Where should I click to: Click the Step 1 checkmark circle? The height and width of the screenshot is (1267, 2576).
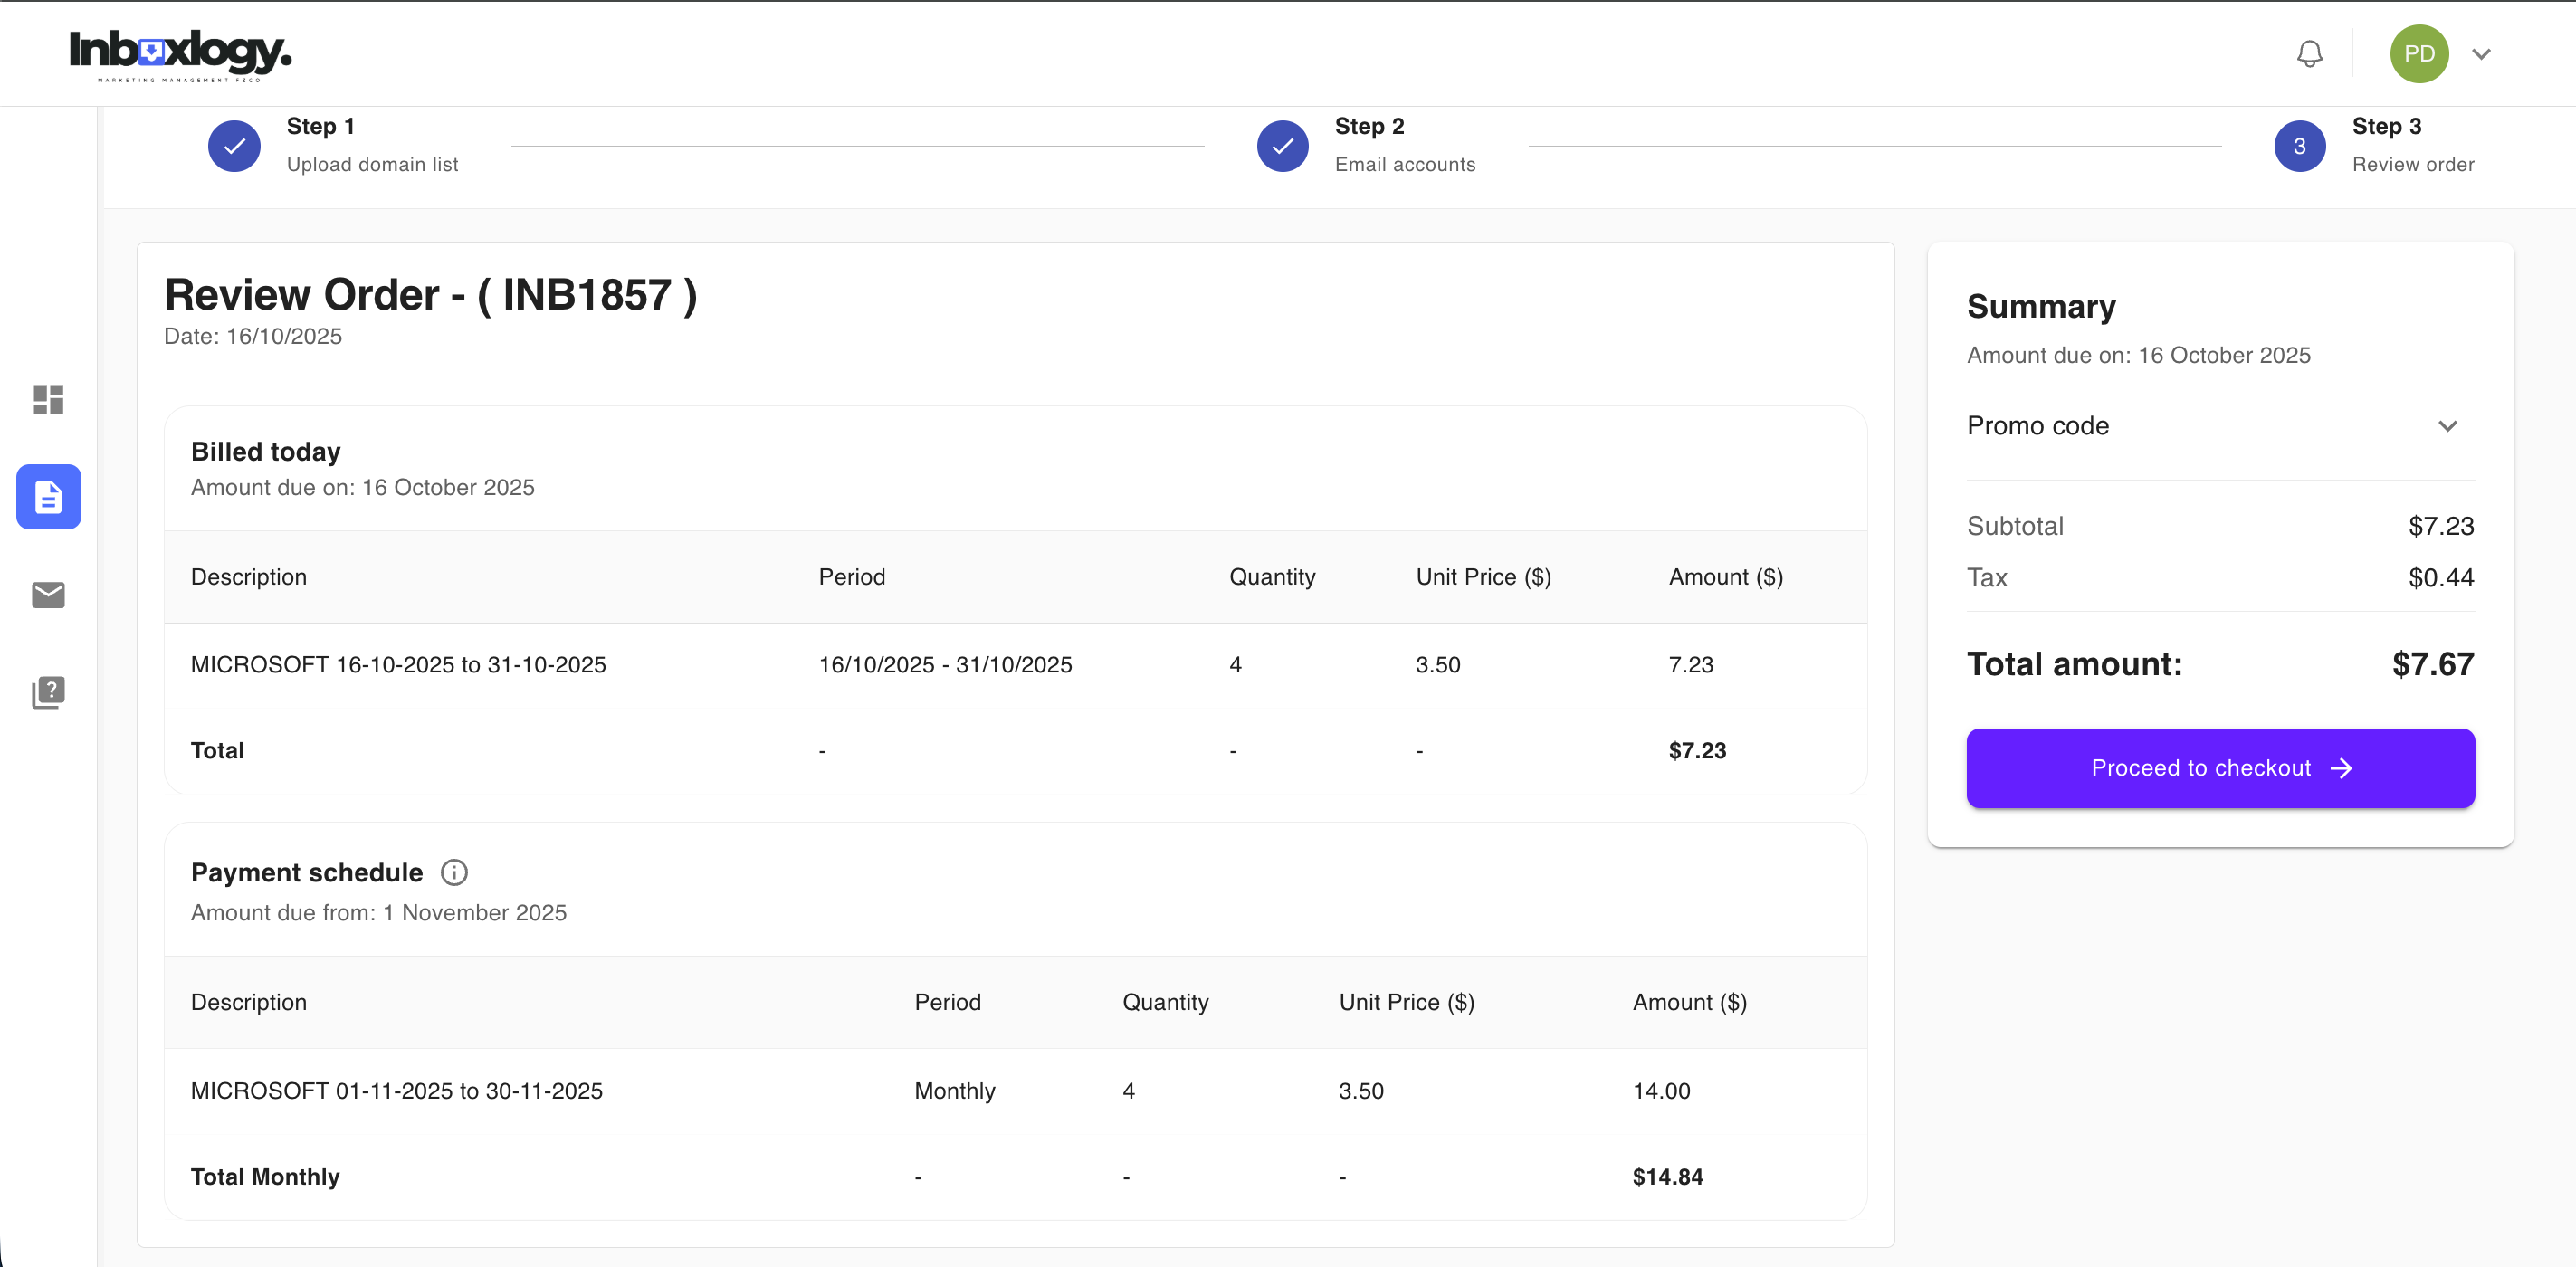tap(234, 146)
